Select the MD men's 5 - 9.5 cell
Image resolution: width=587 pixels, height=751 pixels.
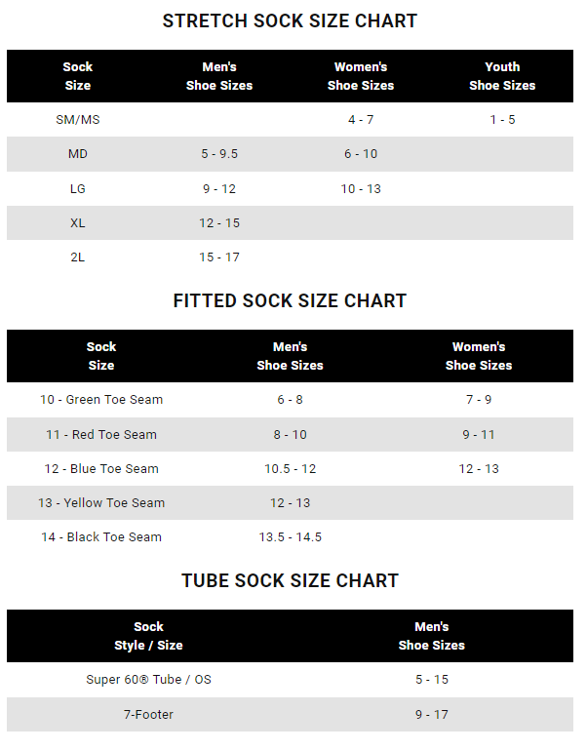[219, 154]
